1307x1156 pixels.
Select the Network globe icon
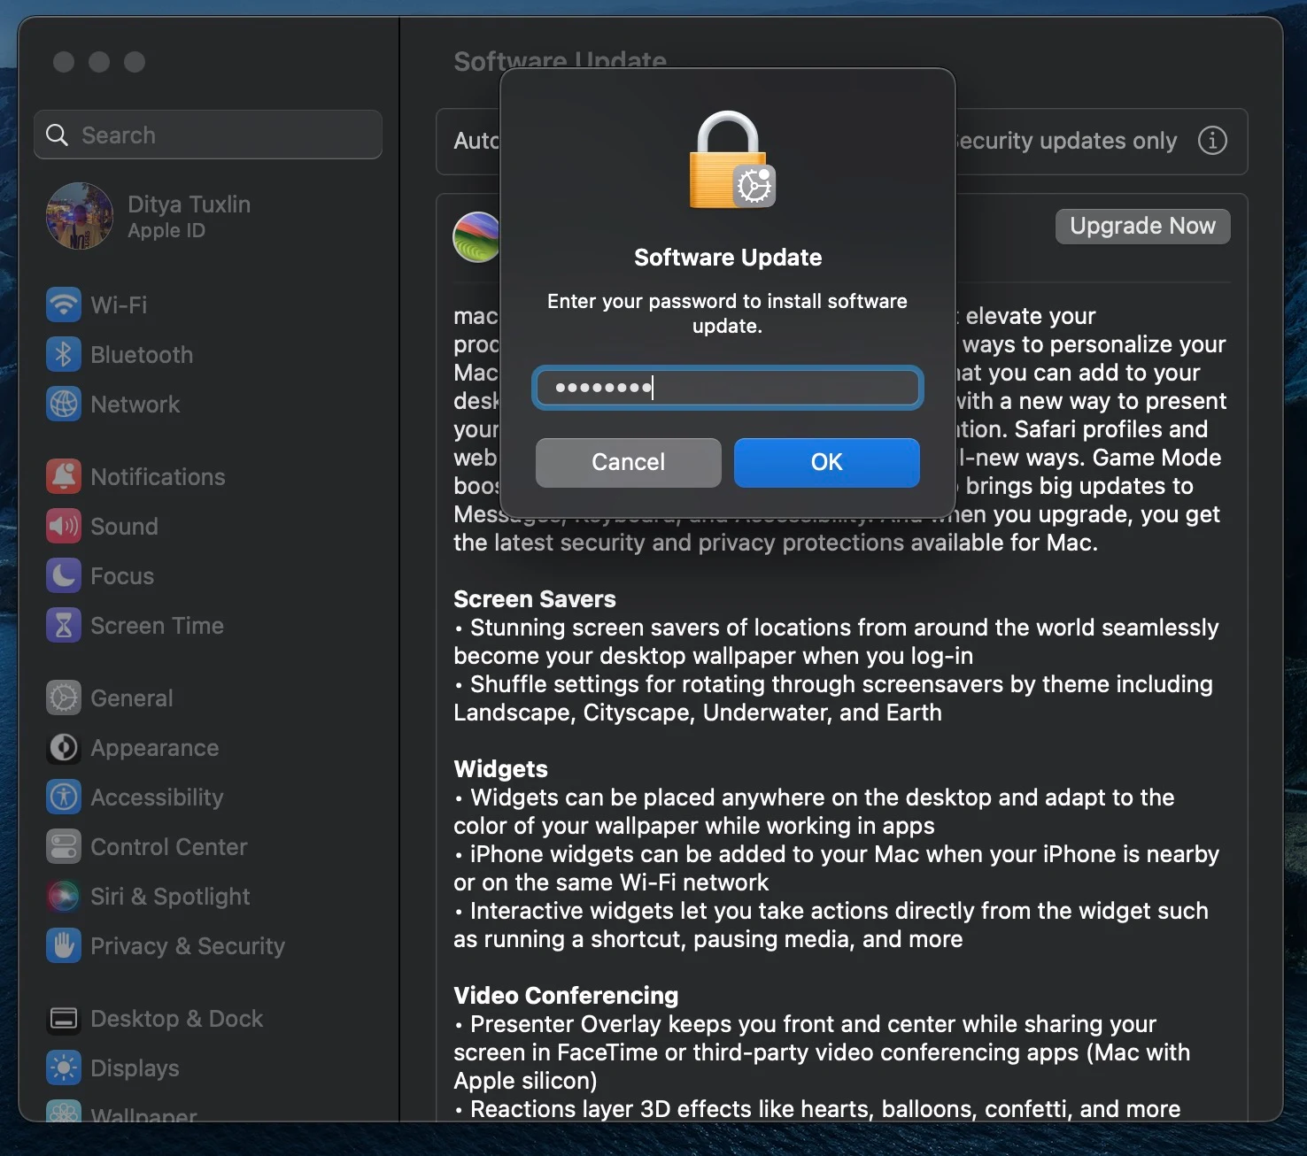click(64, 405)
